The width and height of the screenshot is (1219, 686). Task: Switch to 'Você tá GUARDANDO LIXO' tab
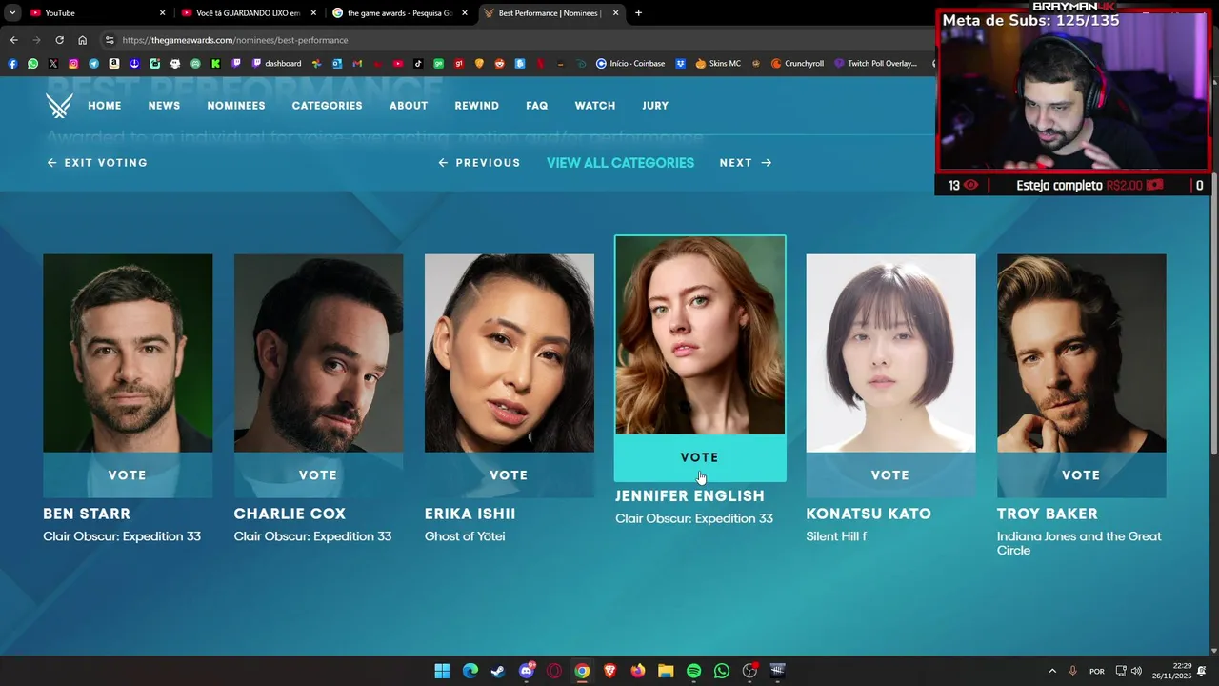(x=248, y=13)
